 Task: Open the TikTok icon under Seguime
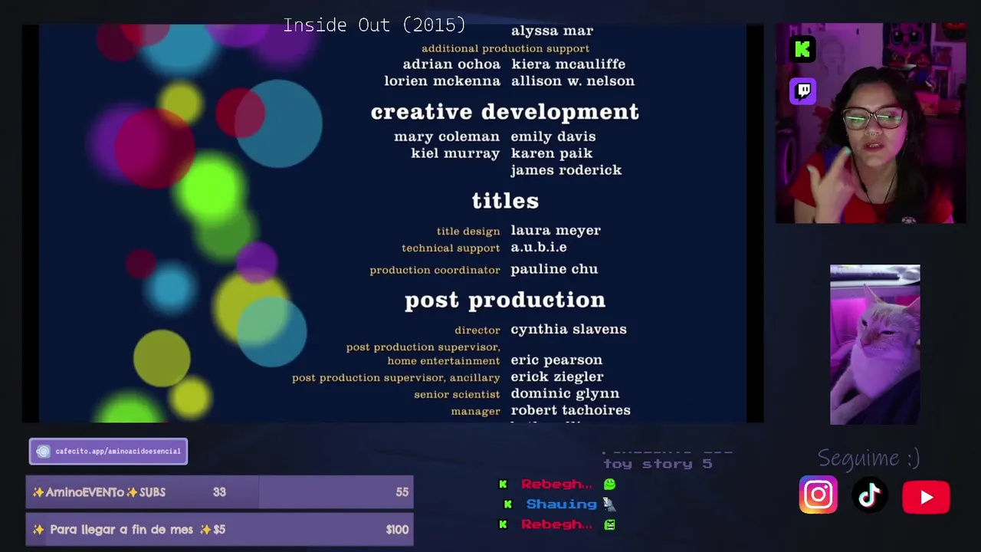[869, 496]
